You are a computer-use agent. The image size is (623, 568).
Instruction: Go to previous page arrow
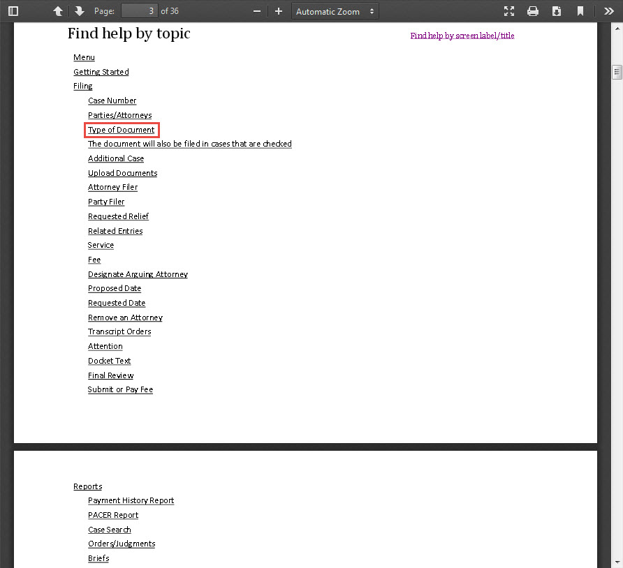click(58, 11)
